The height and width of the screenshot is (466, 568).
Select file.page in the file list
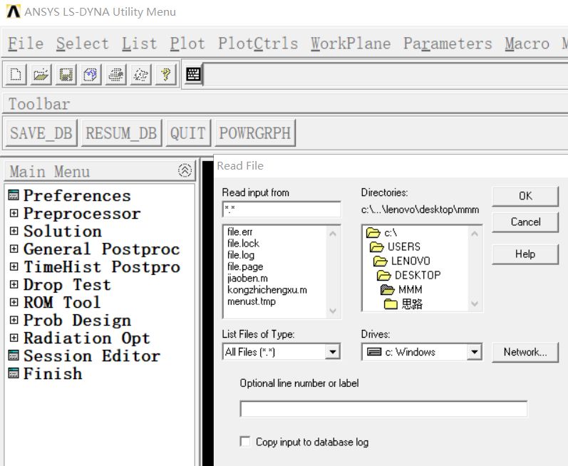[x=245, y=266]
